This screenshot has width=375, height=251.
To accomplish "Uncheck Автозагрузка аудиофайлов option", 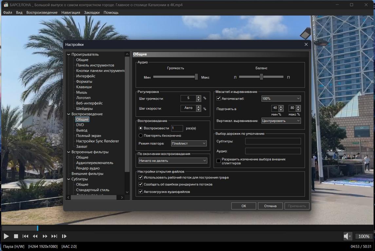I will click(141, 192).
